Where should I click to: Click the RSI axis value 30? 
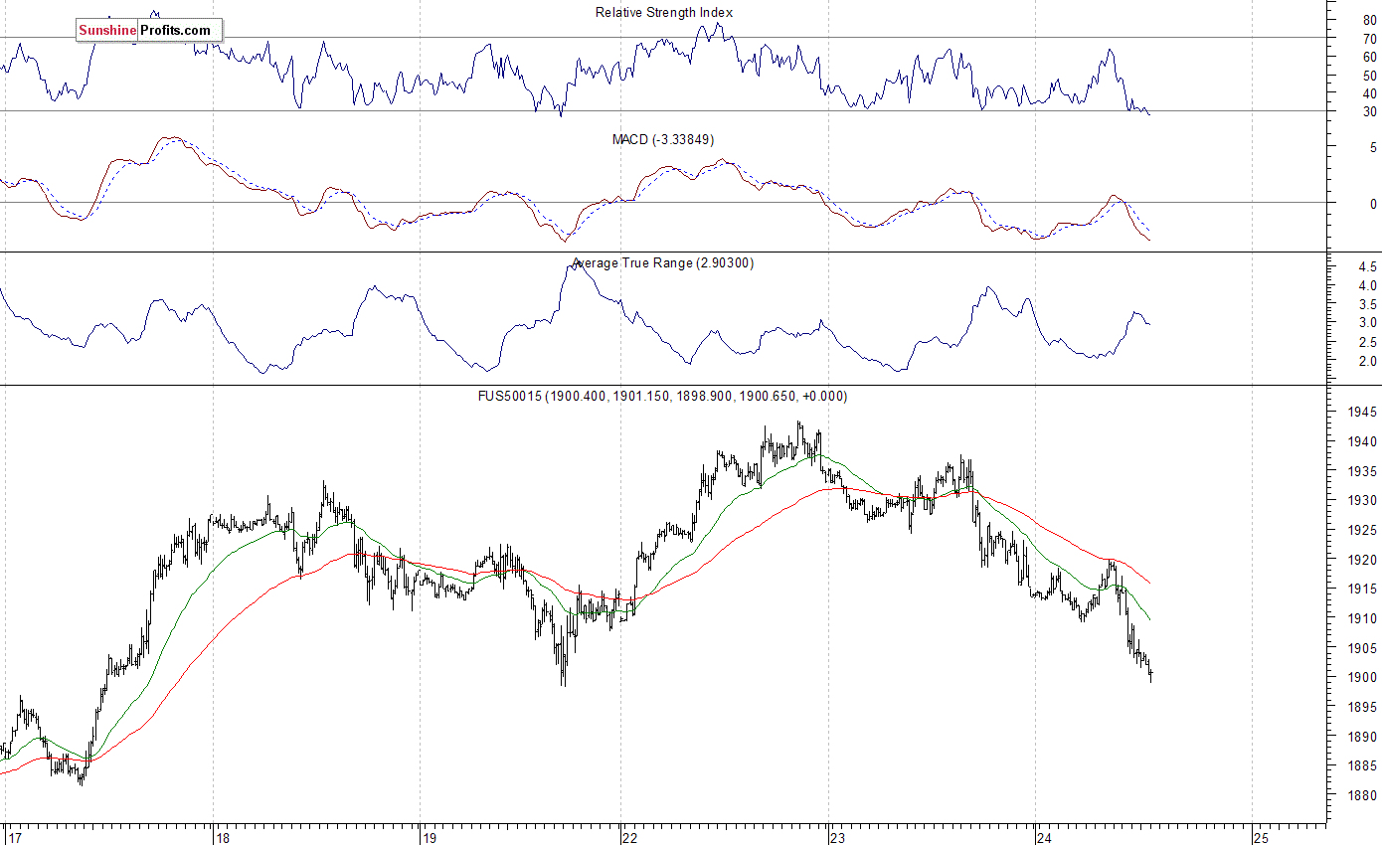click(x=1369, y=112)
